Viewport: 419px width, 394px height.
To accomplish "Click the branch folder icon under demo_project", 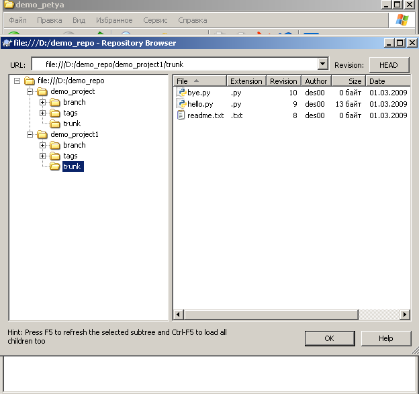I will point(55,102).
